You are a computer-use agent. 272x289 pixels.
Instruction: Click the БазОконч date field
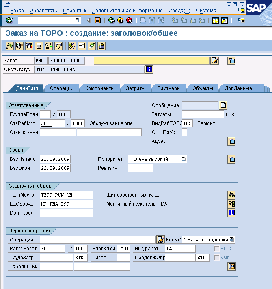[55, 168]
